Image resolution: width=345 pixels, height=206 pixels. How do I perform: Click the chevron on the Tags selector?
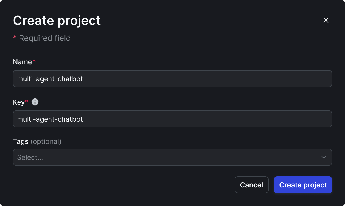324,157
